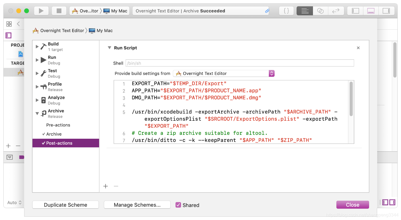This screenshot has height=220, width=401.
Task: Open the code snippet library braces button
Action: pos(287,11)
